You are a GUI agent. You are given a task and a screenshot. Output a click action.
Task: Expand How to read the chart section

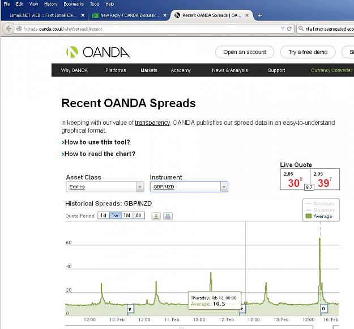pos(99,154)
